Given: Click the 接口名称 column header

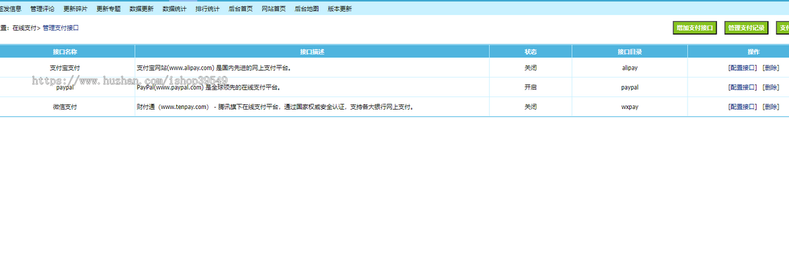Looking at the screenshot, I should click(65, 51).
